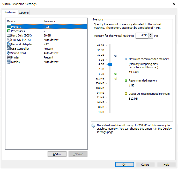Click the 2 GB label on memory scale
This screenshot has height=169, width=178.
(101, 69)
